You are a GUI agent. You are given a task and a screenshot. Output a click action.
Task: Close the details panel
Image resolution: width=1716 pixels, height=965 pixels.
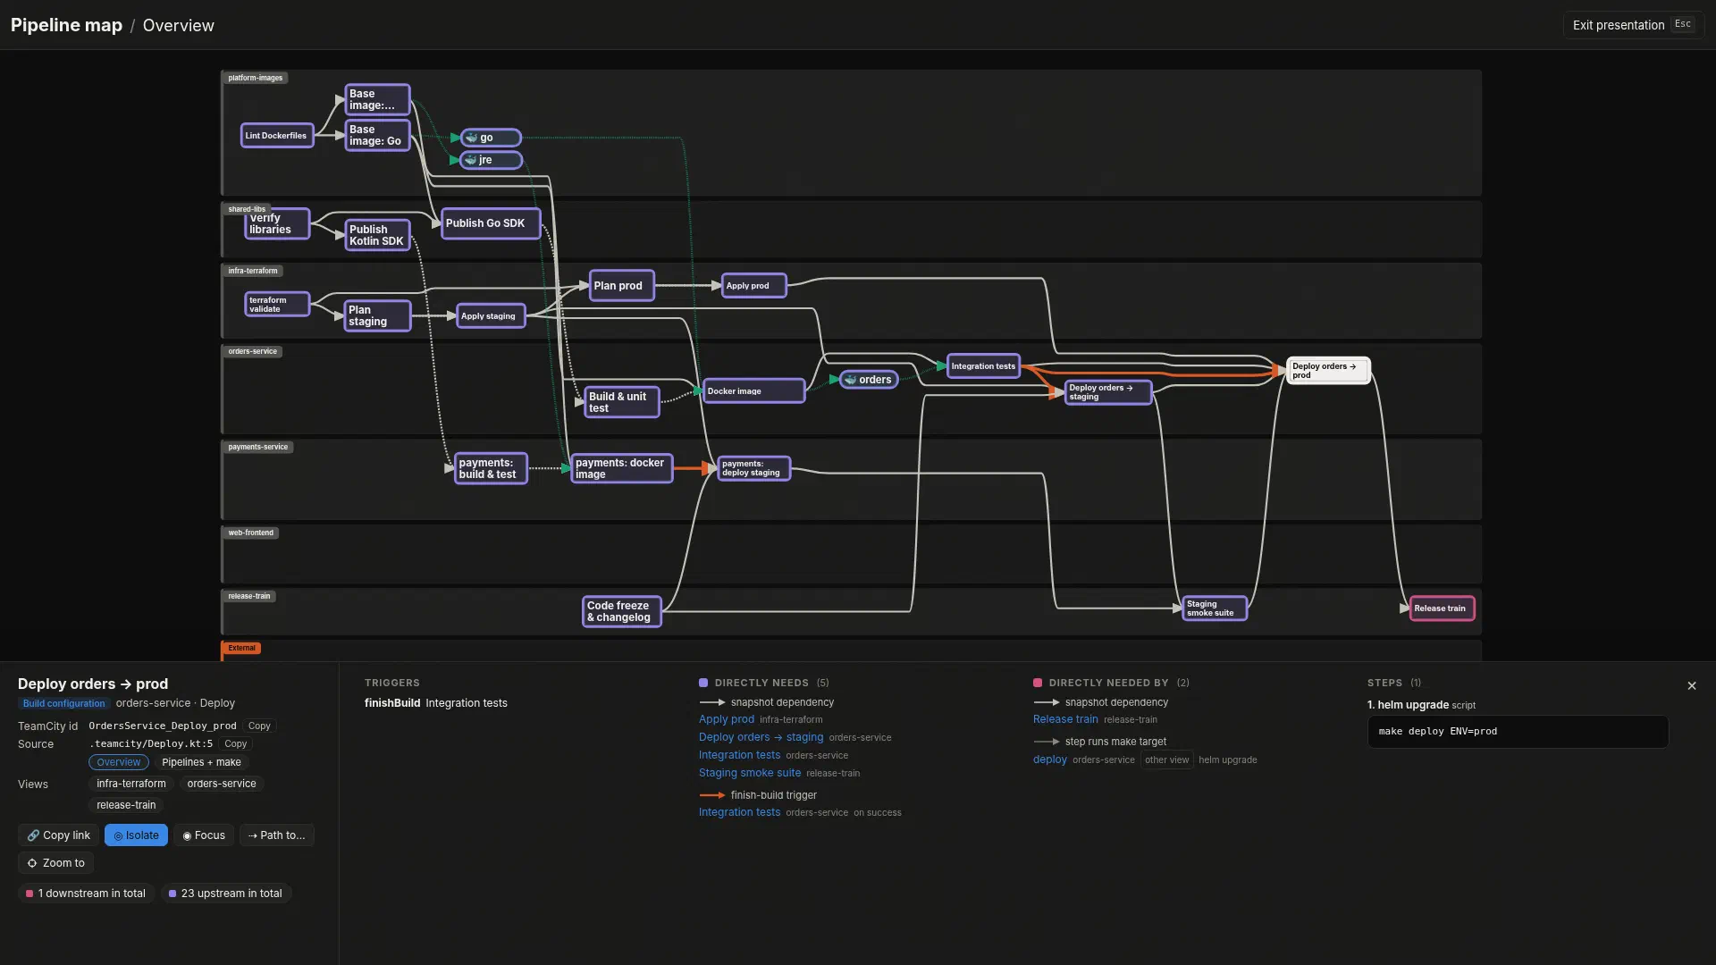point(1691,686)
